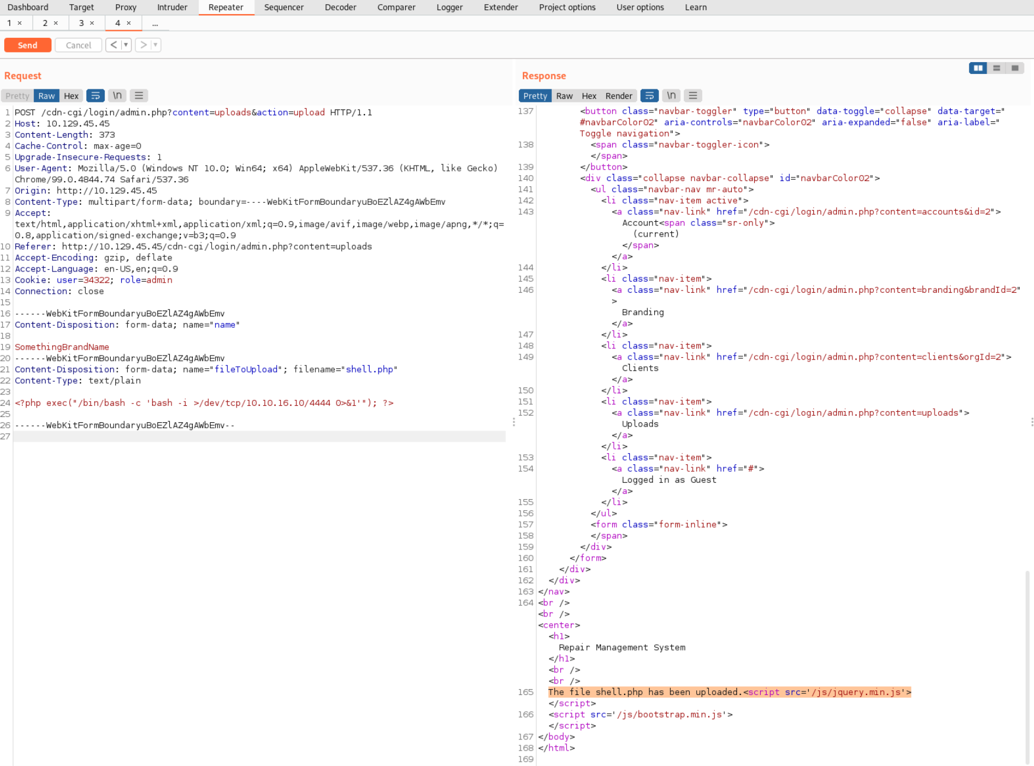Viewport: 1034px width, 766px height.
Task: Open the Dashboard tab
Action: click(28, 7)
